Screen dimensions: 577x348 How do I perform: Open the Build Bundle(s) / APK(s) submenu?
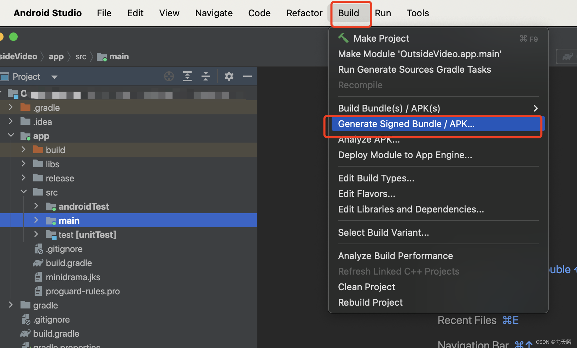[438, 108]
